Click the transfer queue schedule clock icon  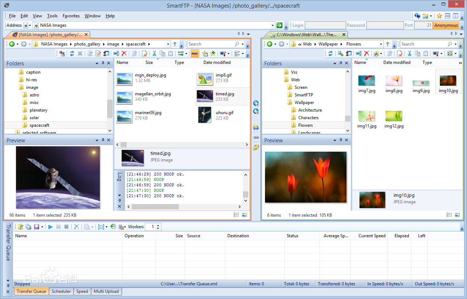[x=113, y=227]
